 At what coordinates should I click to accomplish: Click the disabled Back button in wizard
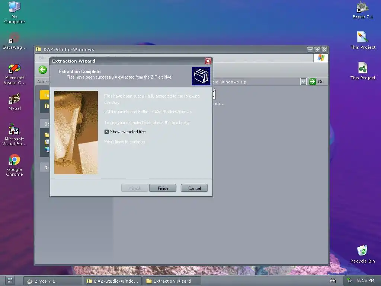click(x=135, y=188)
